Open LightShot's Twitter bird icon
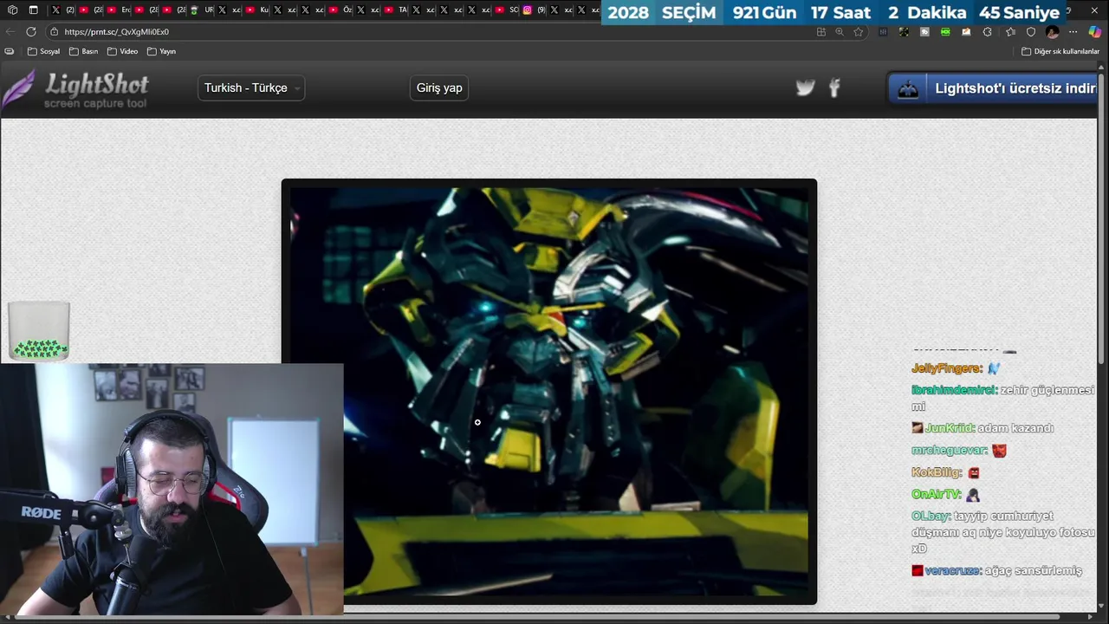The width and height of the screenshot is (1109, 624). [806, 88]
